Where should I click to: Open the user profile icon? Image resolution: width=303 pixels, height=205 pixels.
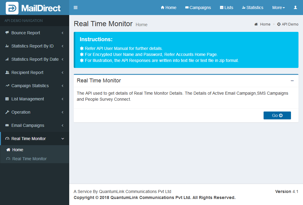295,8
